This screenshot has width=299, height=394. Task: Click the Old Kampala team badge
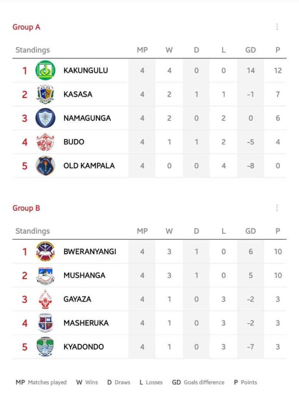click(x=45, y=165)
